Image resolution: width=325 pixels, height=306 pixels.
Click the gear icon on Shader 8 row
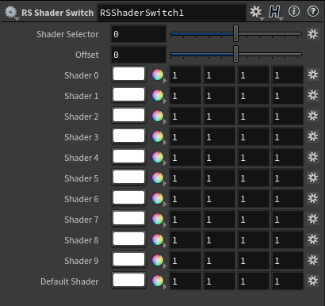pos(313,240)
